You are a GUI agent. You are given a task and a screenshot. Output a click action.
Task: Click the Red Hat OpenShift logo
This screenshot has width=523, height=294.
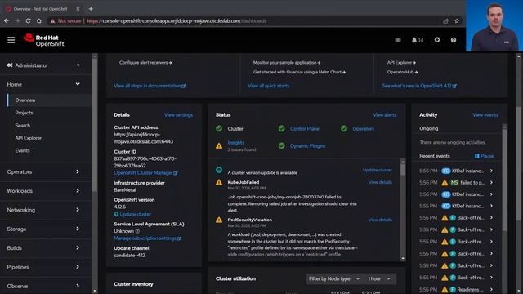(43, 40)
